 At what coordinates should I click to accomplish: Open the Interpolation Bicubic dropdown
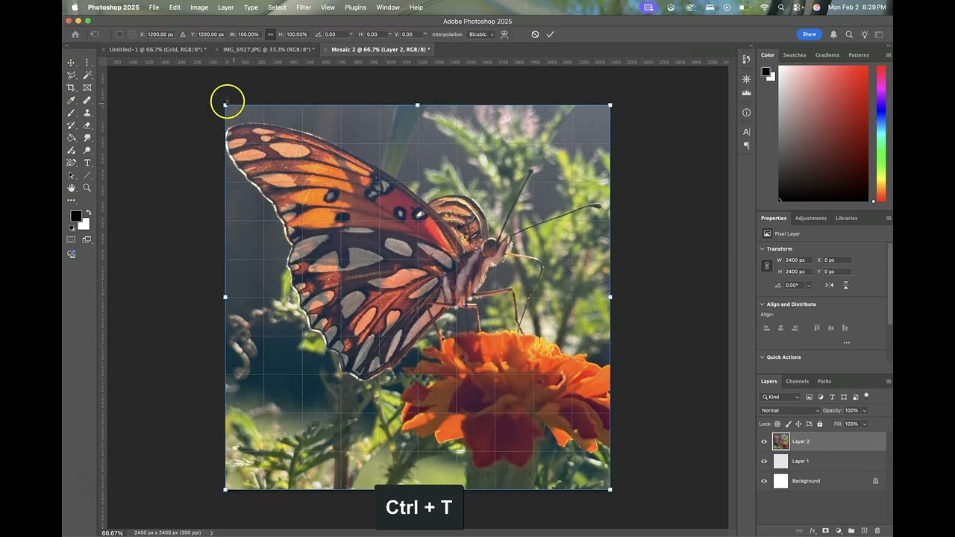click(481, 34)
